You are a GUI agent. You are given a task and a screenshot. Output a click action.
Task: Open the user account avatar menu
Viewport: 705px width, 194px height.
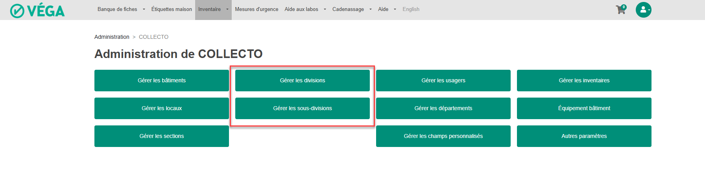coord(644,10)
